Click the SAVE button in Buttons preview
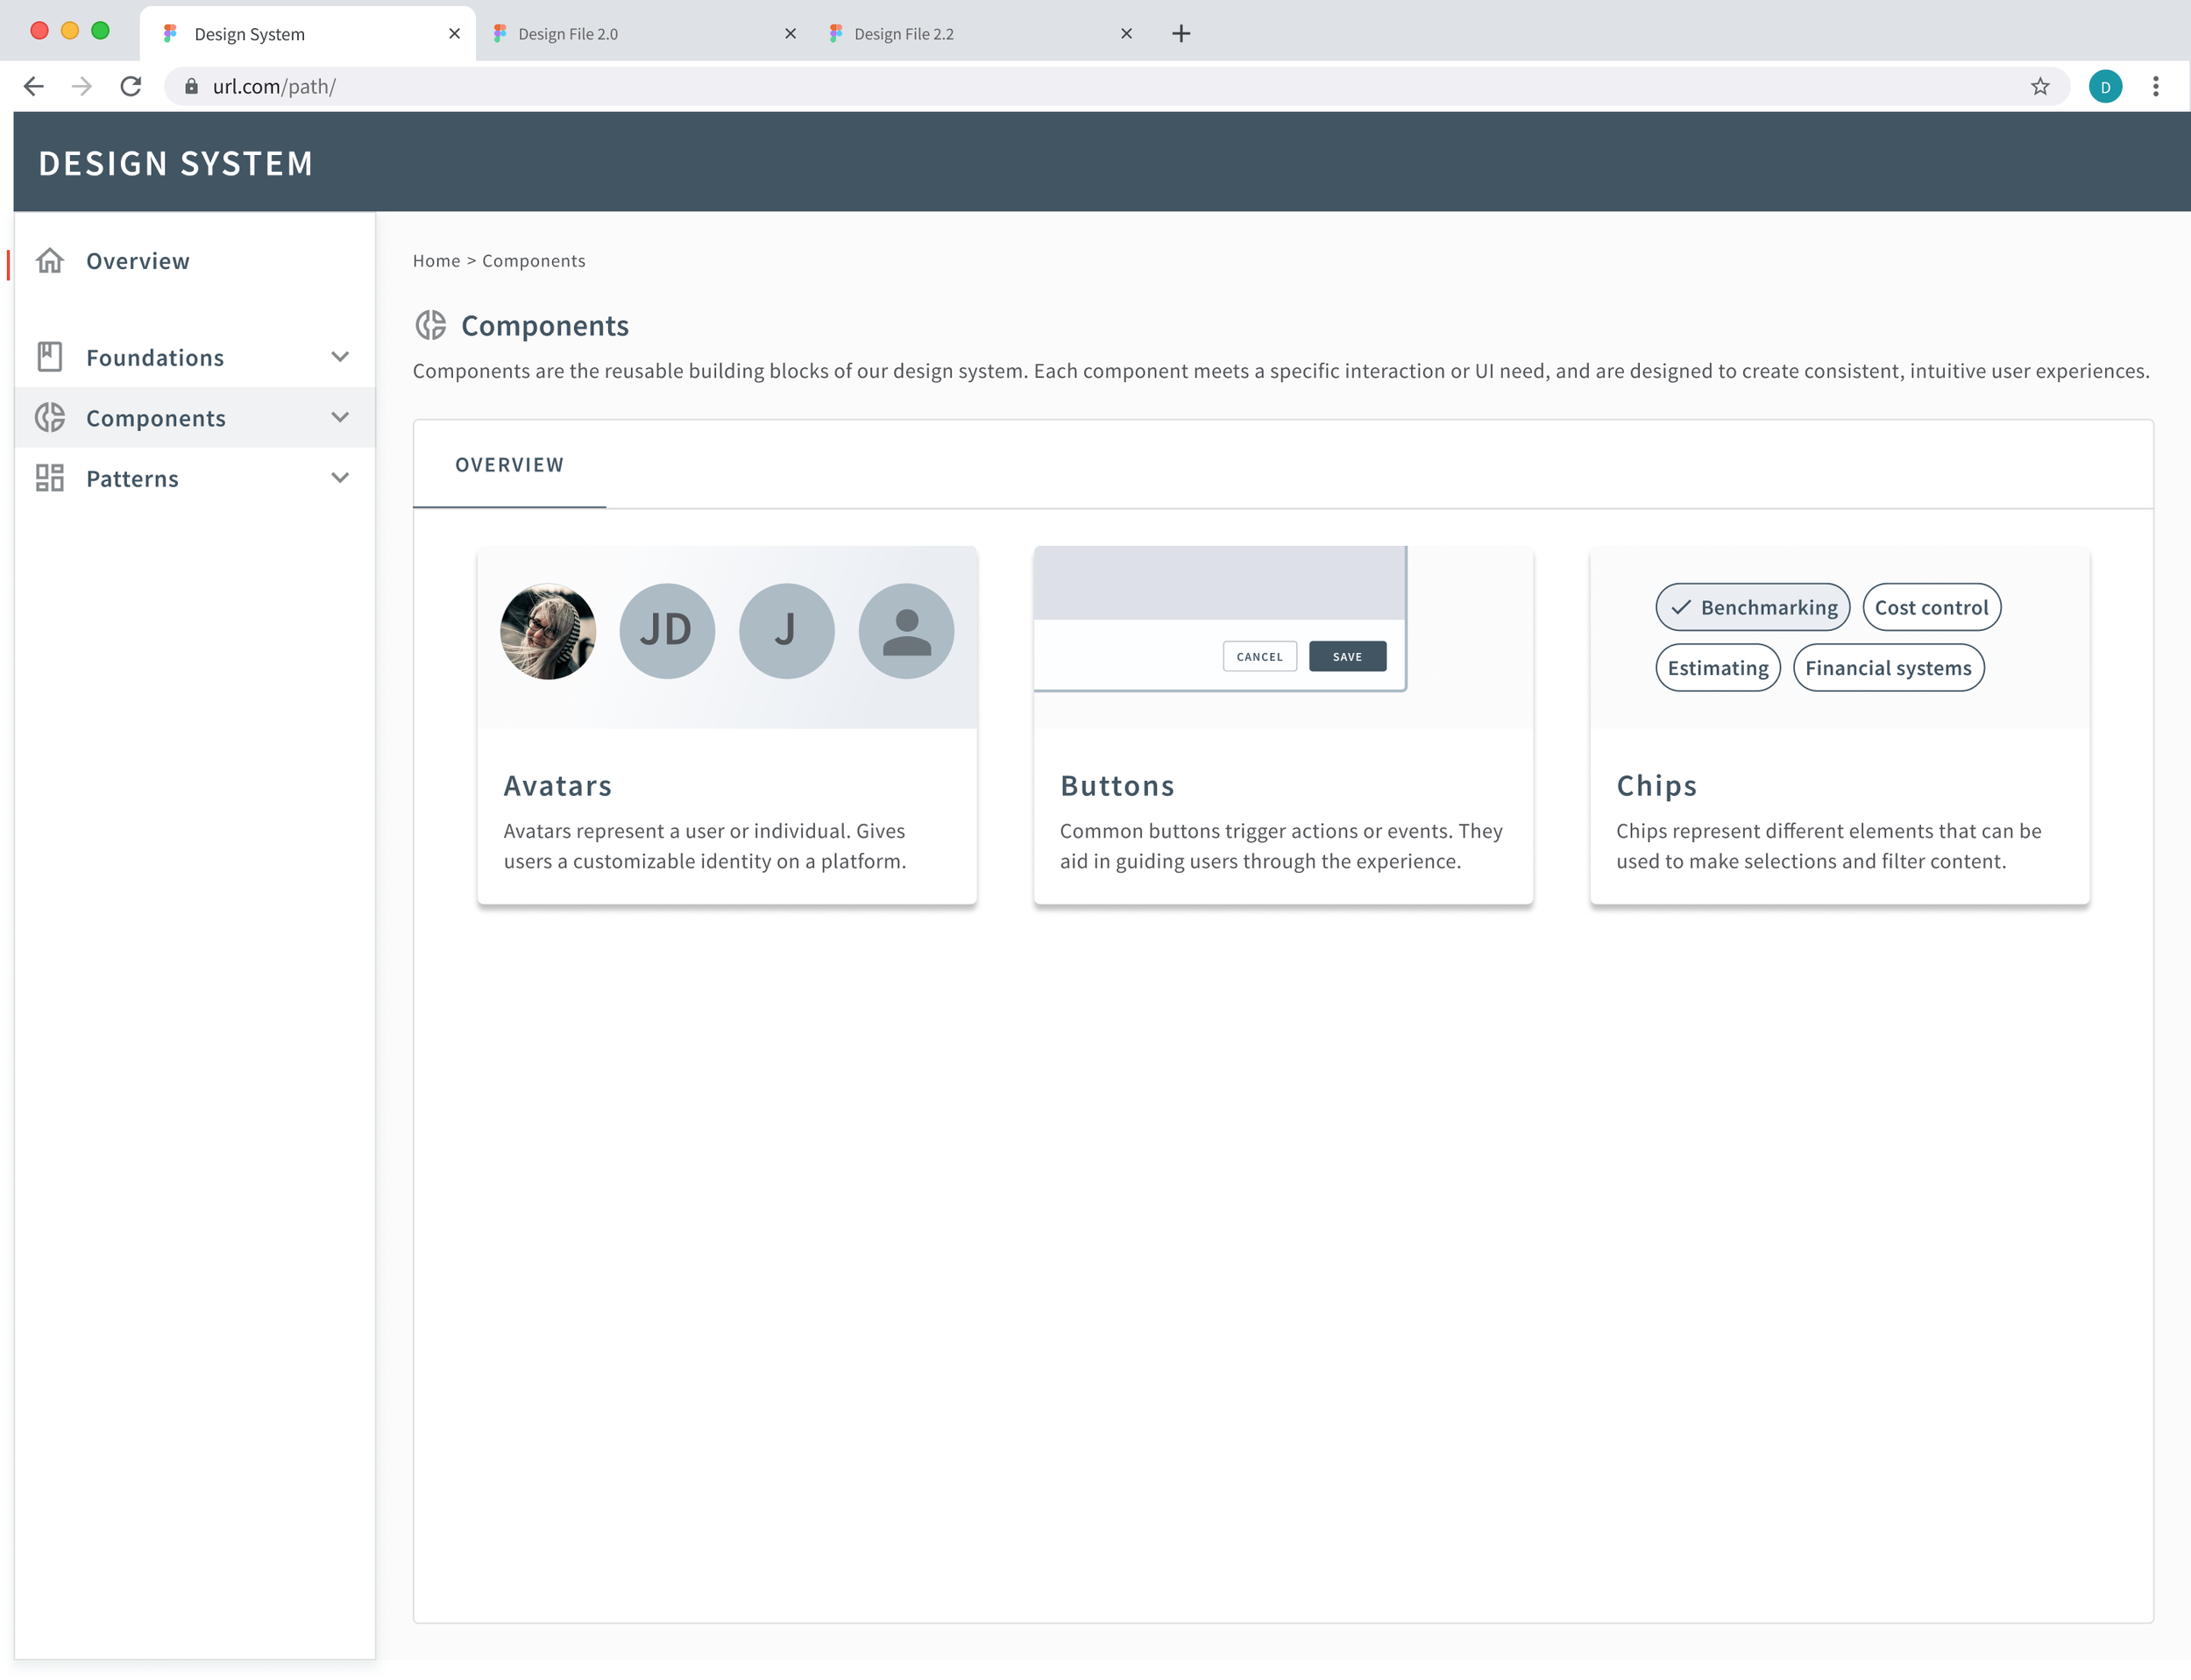Screen dimensions: 2191x1680 coord(1347,656)
